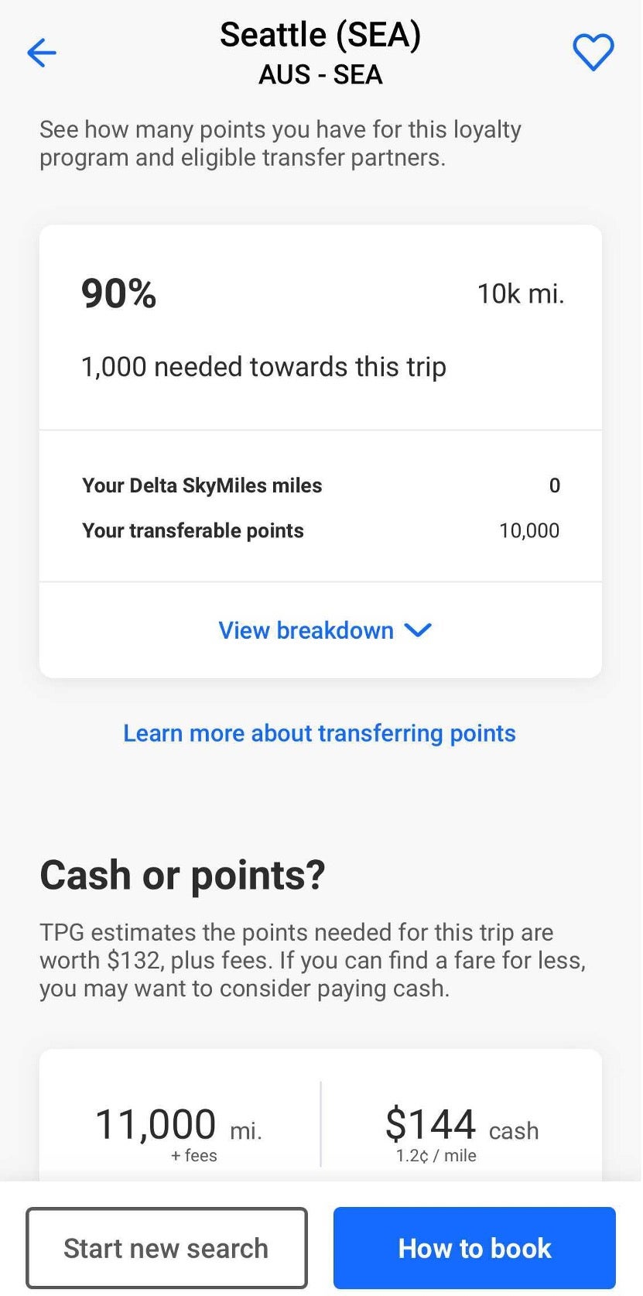Open the View breakdown text label
This screenshot has width=643, height=1296.
coord(306,630)
